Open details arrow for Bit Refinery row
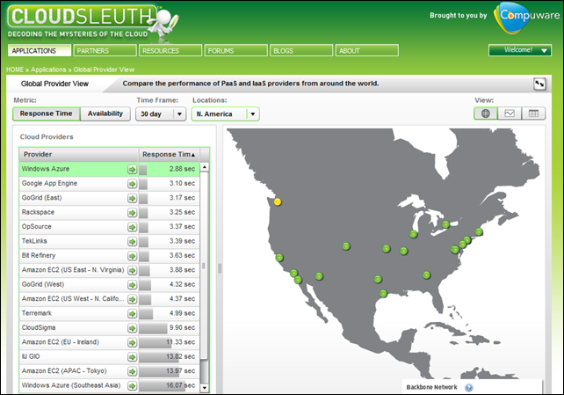 [132, 256]
